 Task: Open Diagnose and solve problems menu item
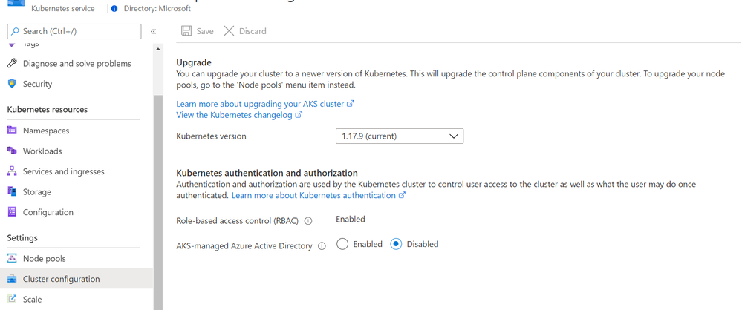[77, 63]
